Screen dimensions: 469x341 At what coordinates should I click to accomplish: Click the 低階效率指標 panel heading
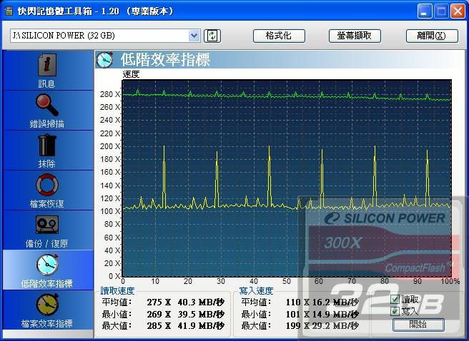tap(165, 60)
